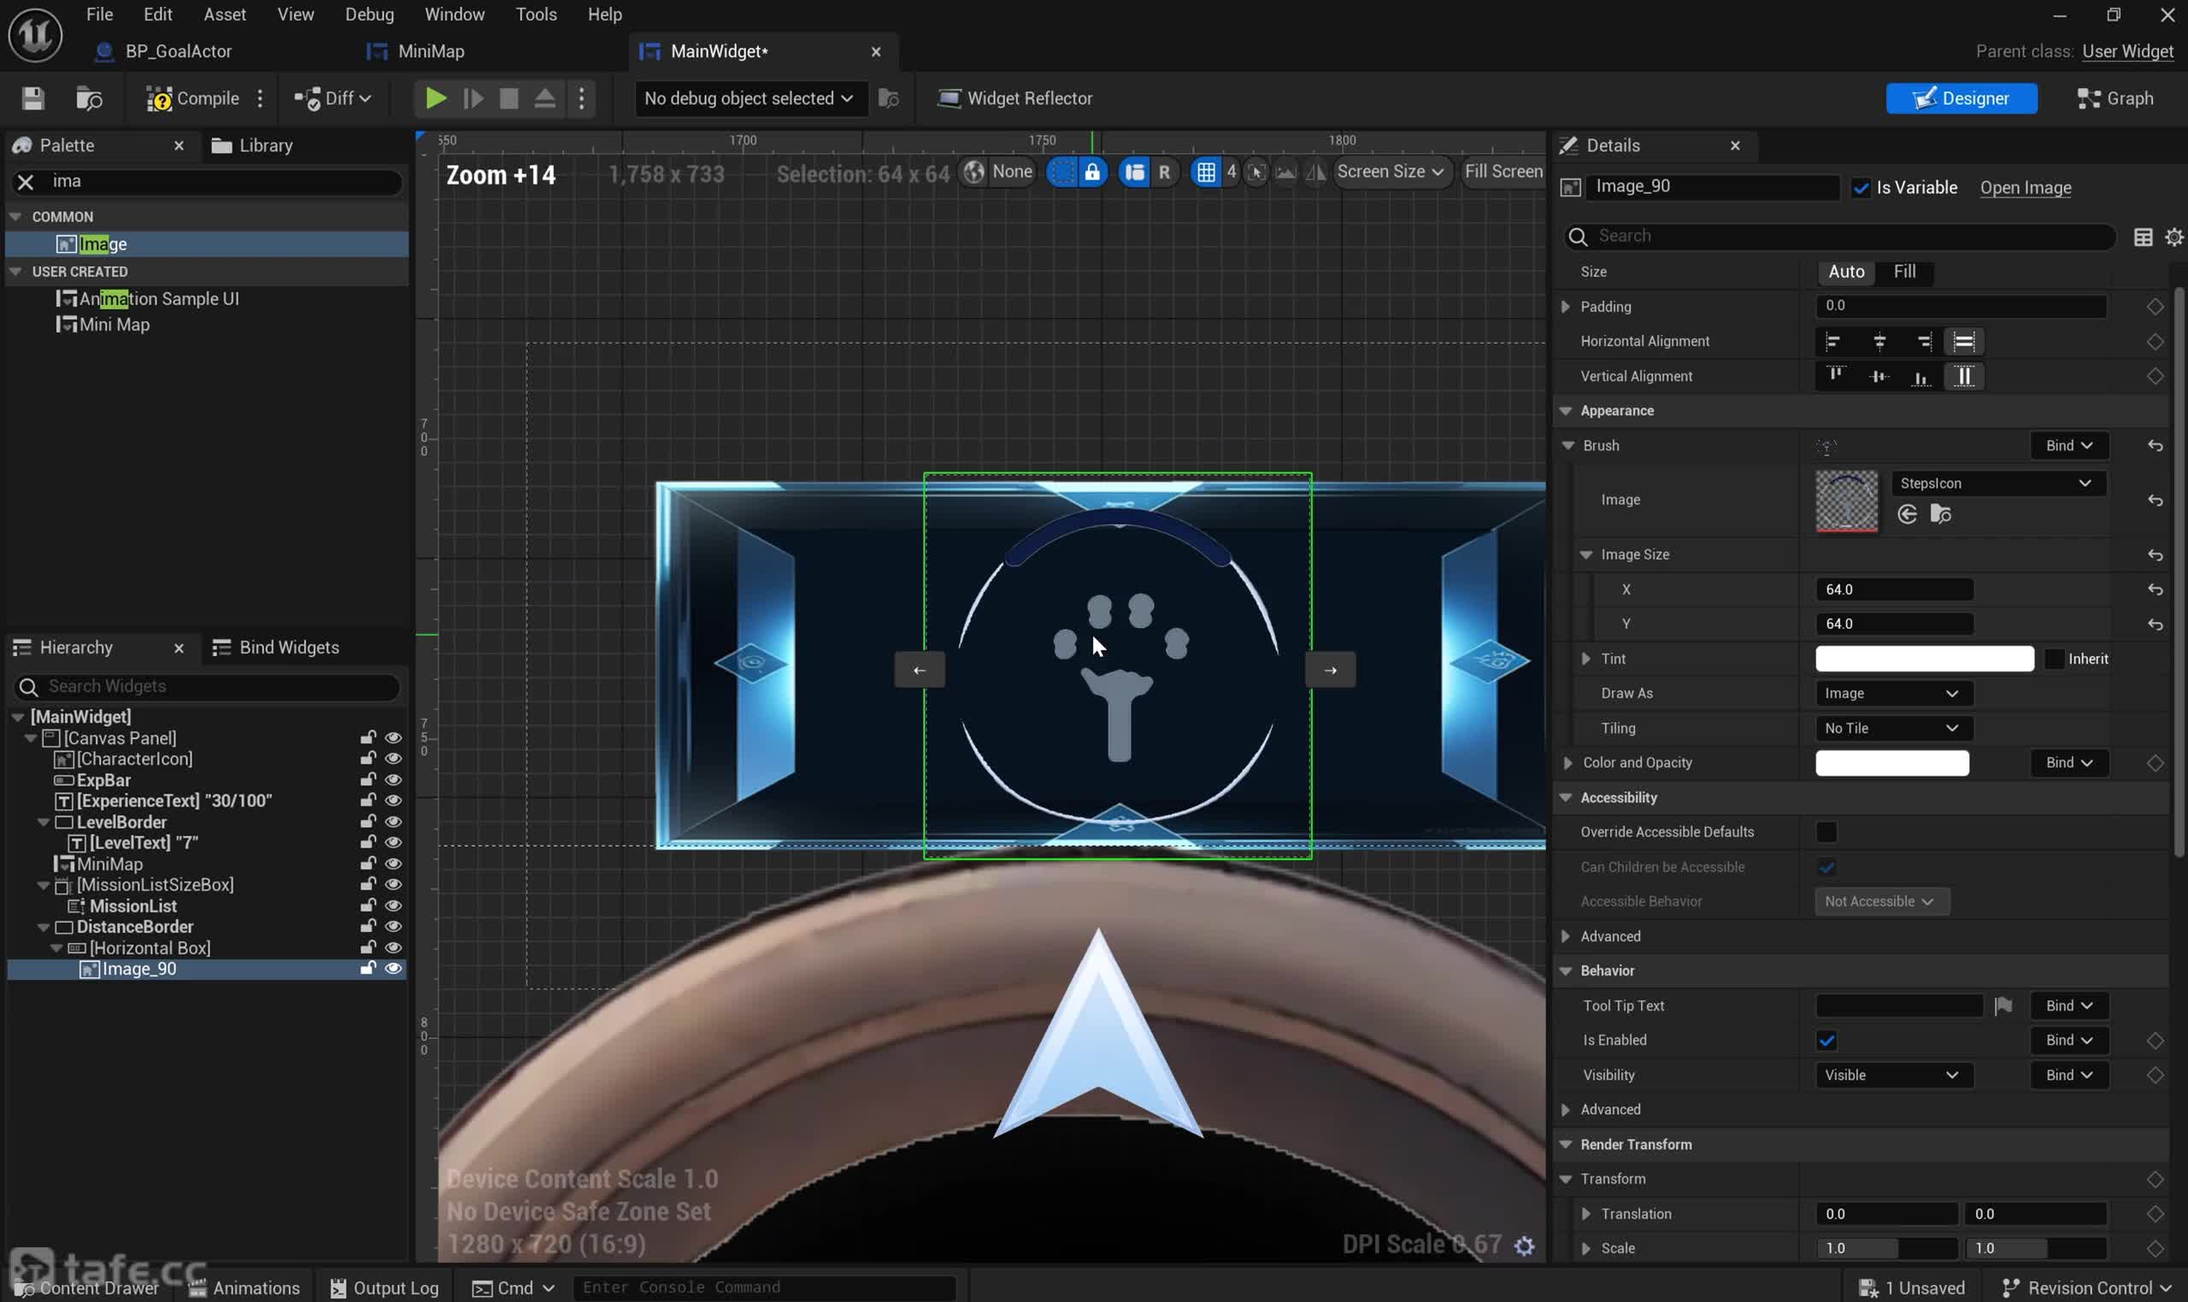The width and height of the screenshot is (2188, 1302).
Task: Toggle visibility eye for Image_90
Action: tap(392, 969)
